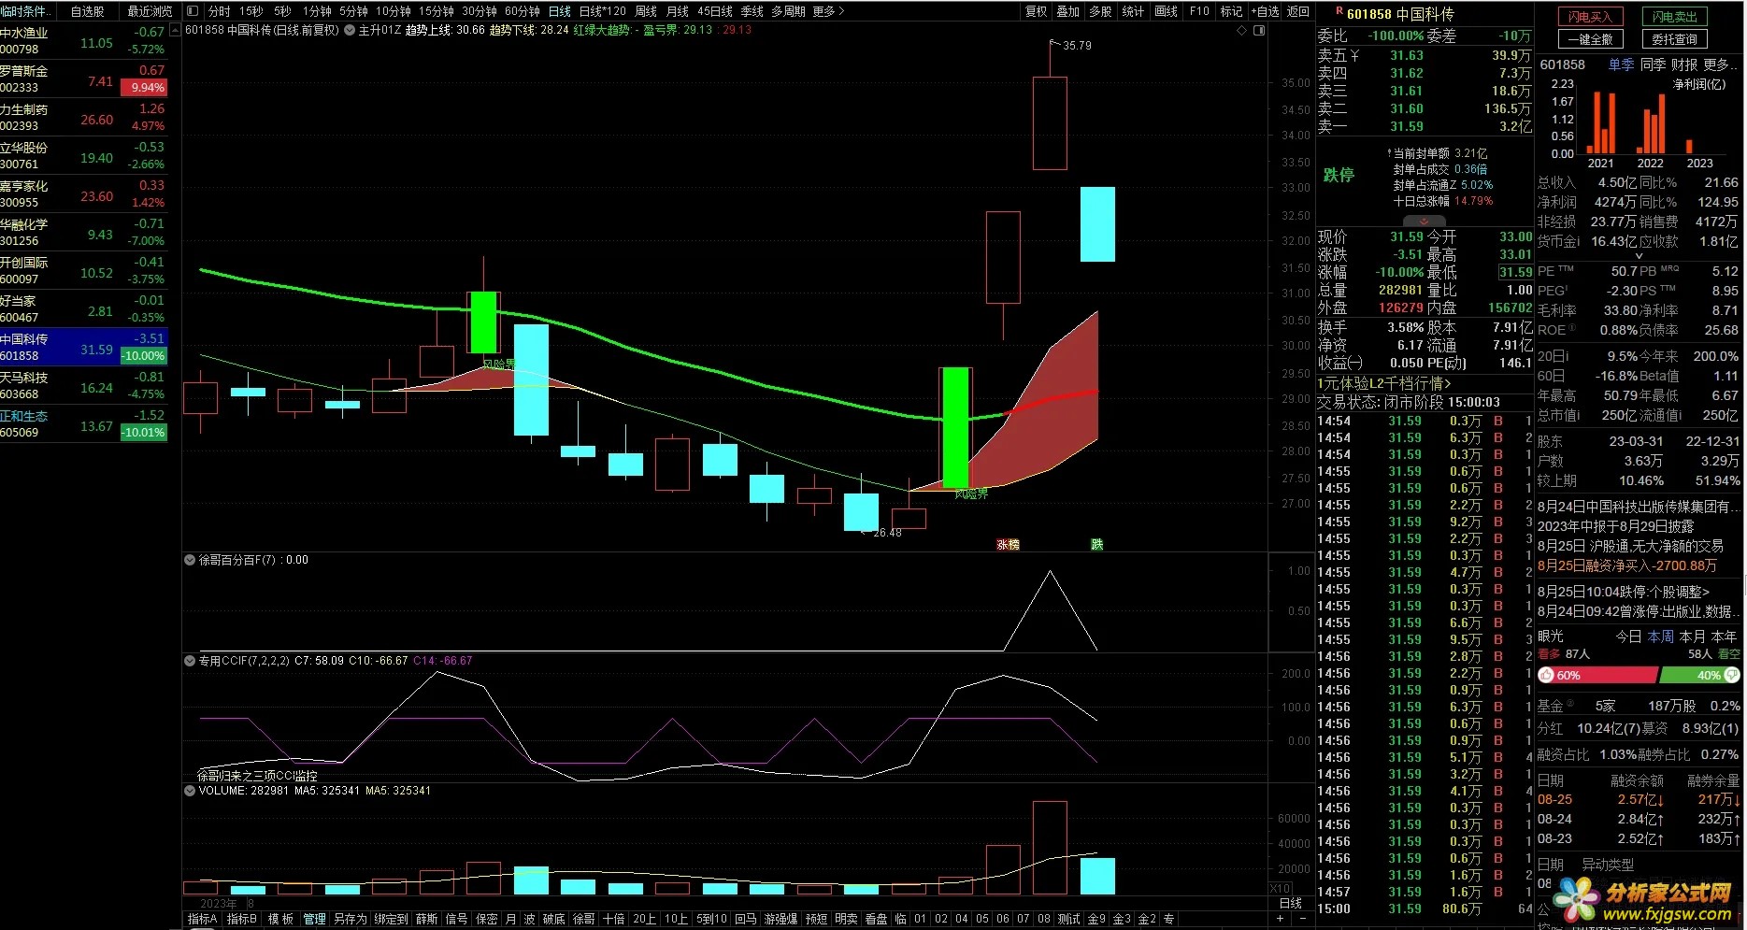Select 力生制药 002393 in the watchlist

click(x=84, y=117)
